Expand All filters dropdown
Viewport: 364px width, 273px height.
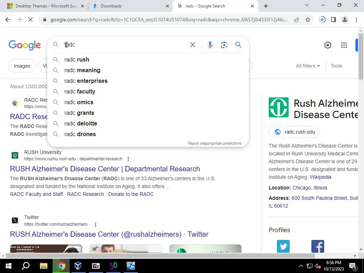[308, 66]
